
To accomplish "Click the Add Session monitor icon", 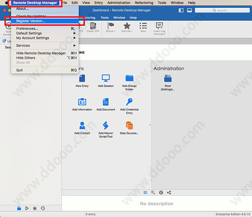I will pyautogui.click(x=106, y=78).
